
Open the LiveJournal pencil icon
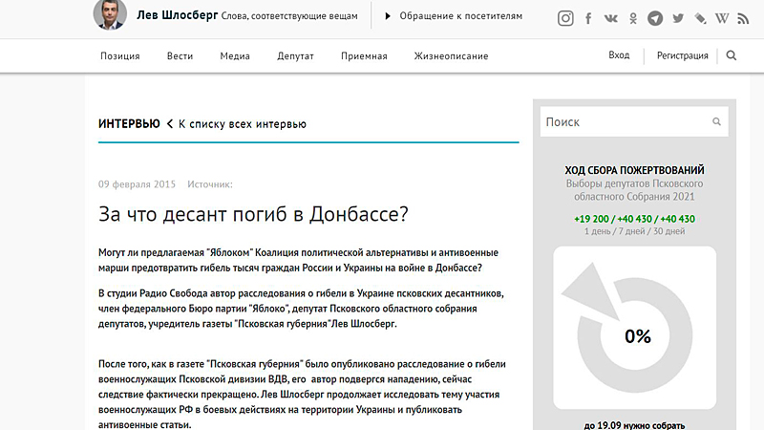(700, 18)
